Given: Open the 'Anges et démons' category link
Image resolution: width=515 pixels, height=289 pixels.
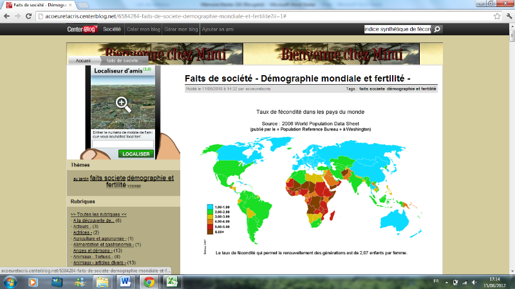Looking at the screenshot, I should pyautogui.click(x=95, y=250).
